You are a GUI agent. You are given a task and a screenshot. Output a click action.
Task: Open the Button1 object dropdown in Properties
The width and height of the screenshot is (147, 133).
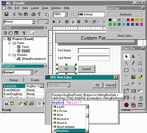[x=32, y=72]
